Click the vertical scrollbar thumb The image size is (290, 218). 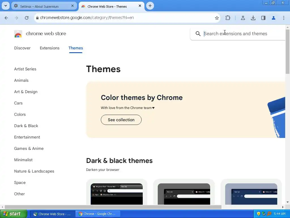click(287, 52)
